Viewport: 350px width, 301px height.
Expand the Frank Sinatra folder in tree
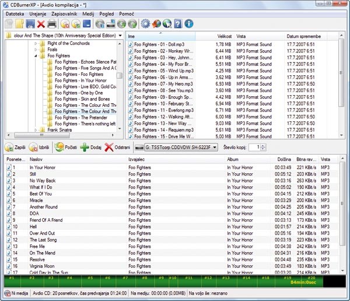click(36, 130)
